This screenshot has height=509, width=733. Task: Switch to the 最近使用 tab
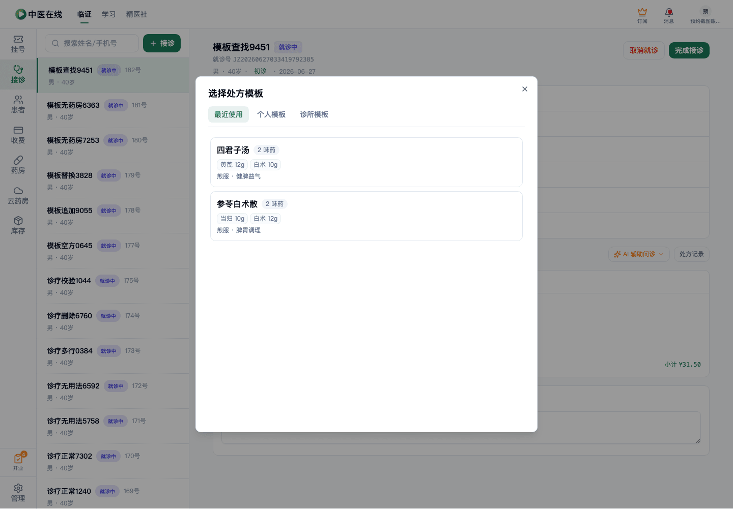[x=229, y=114]
